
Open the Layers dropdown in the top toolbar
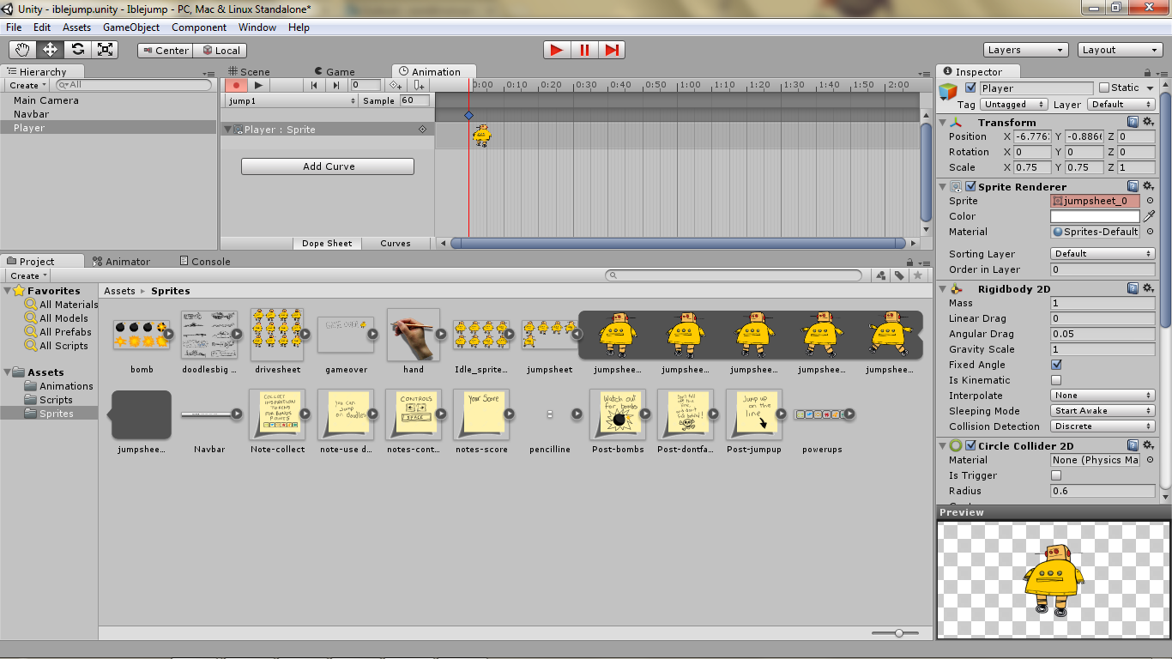1025,50
